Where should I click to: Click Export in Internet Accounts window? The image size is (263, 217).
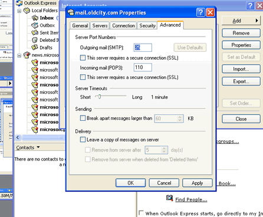point(241,81)
